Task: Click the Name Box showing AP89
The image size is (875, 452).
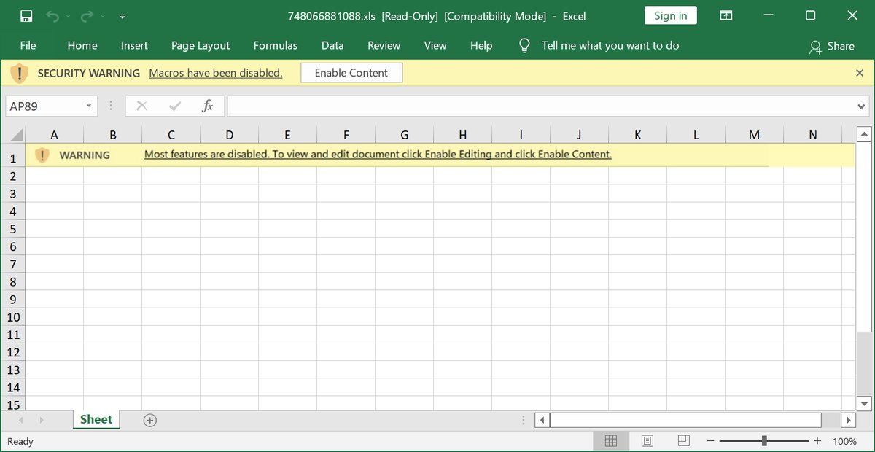Action: tap(45, 106)
